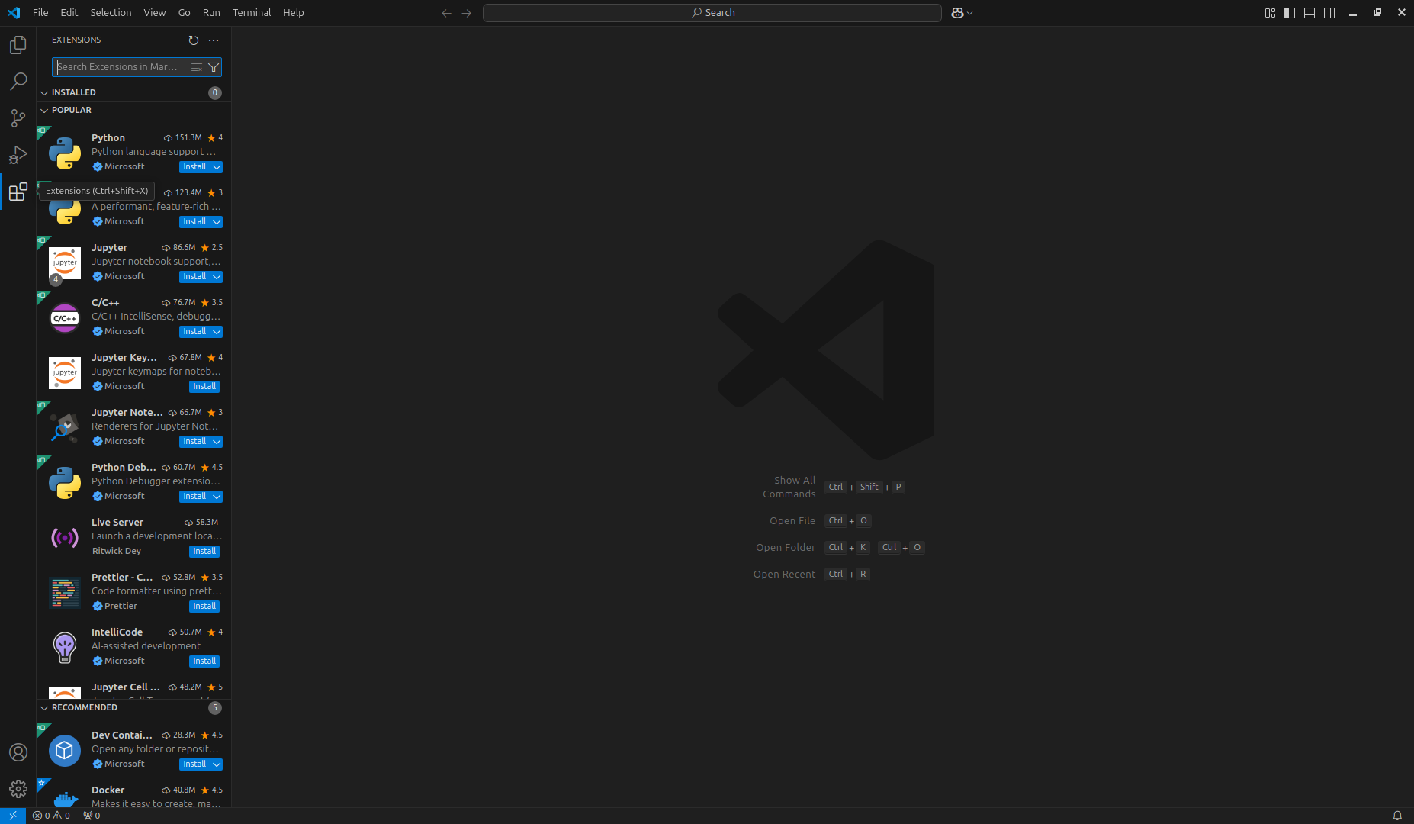Open ports forwarded status bar item
Viewport: 1414px width, 824px height.
tap(92, 816)
